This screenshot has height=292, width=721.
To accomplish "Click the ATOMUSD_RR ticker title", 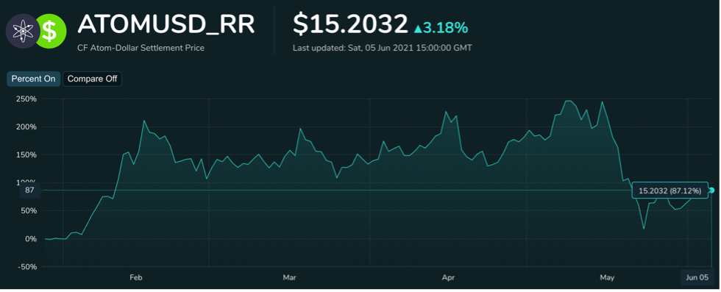I will tap(166, 24).
